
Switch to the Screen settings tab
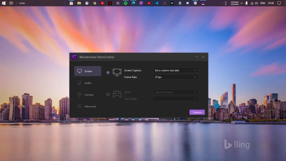[x=88, y=71]
